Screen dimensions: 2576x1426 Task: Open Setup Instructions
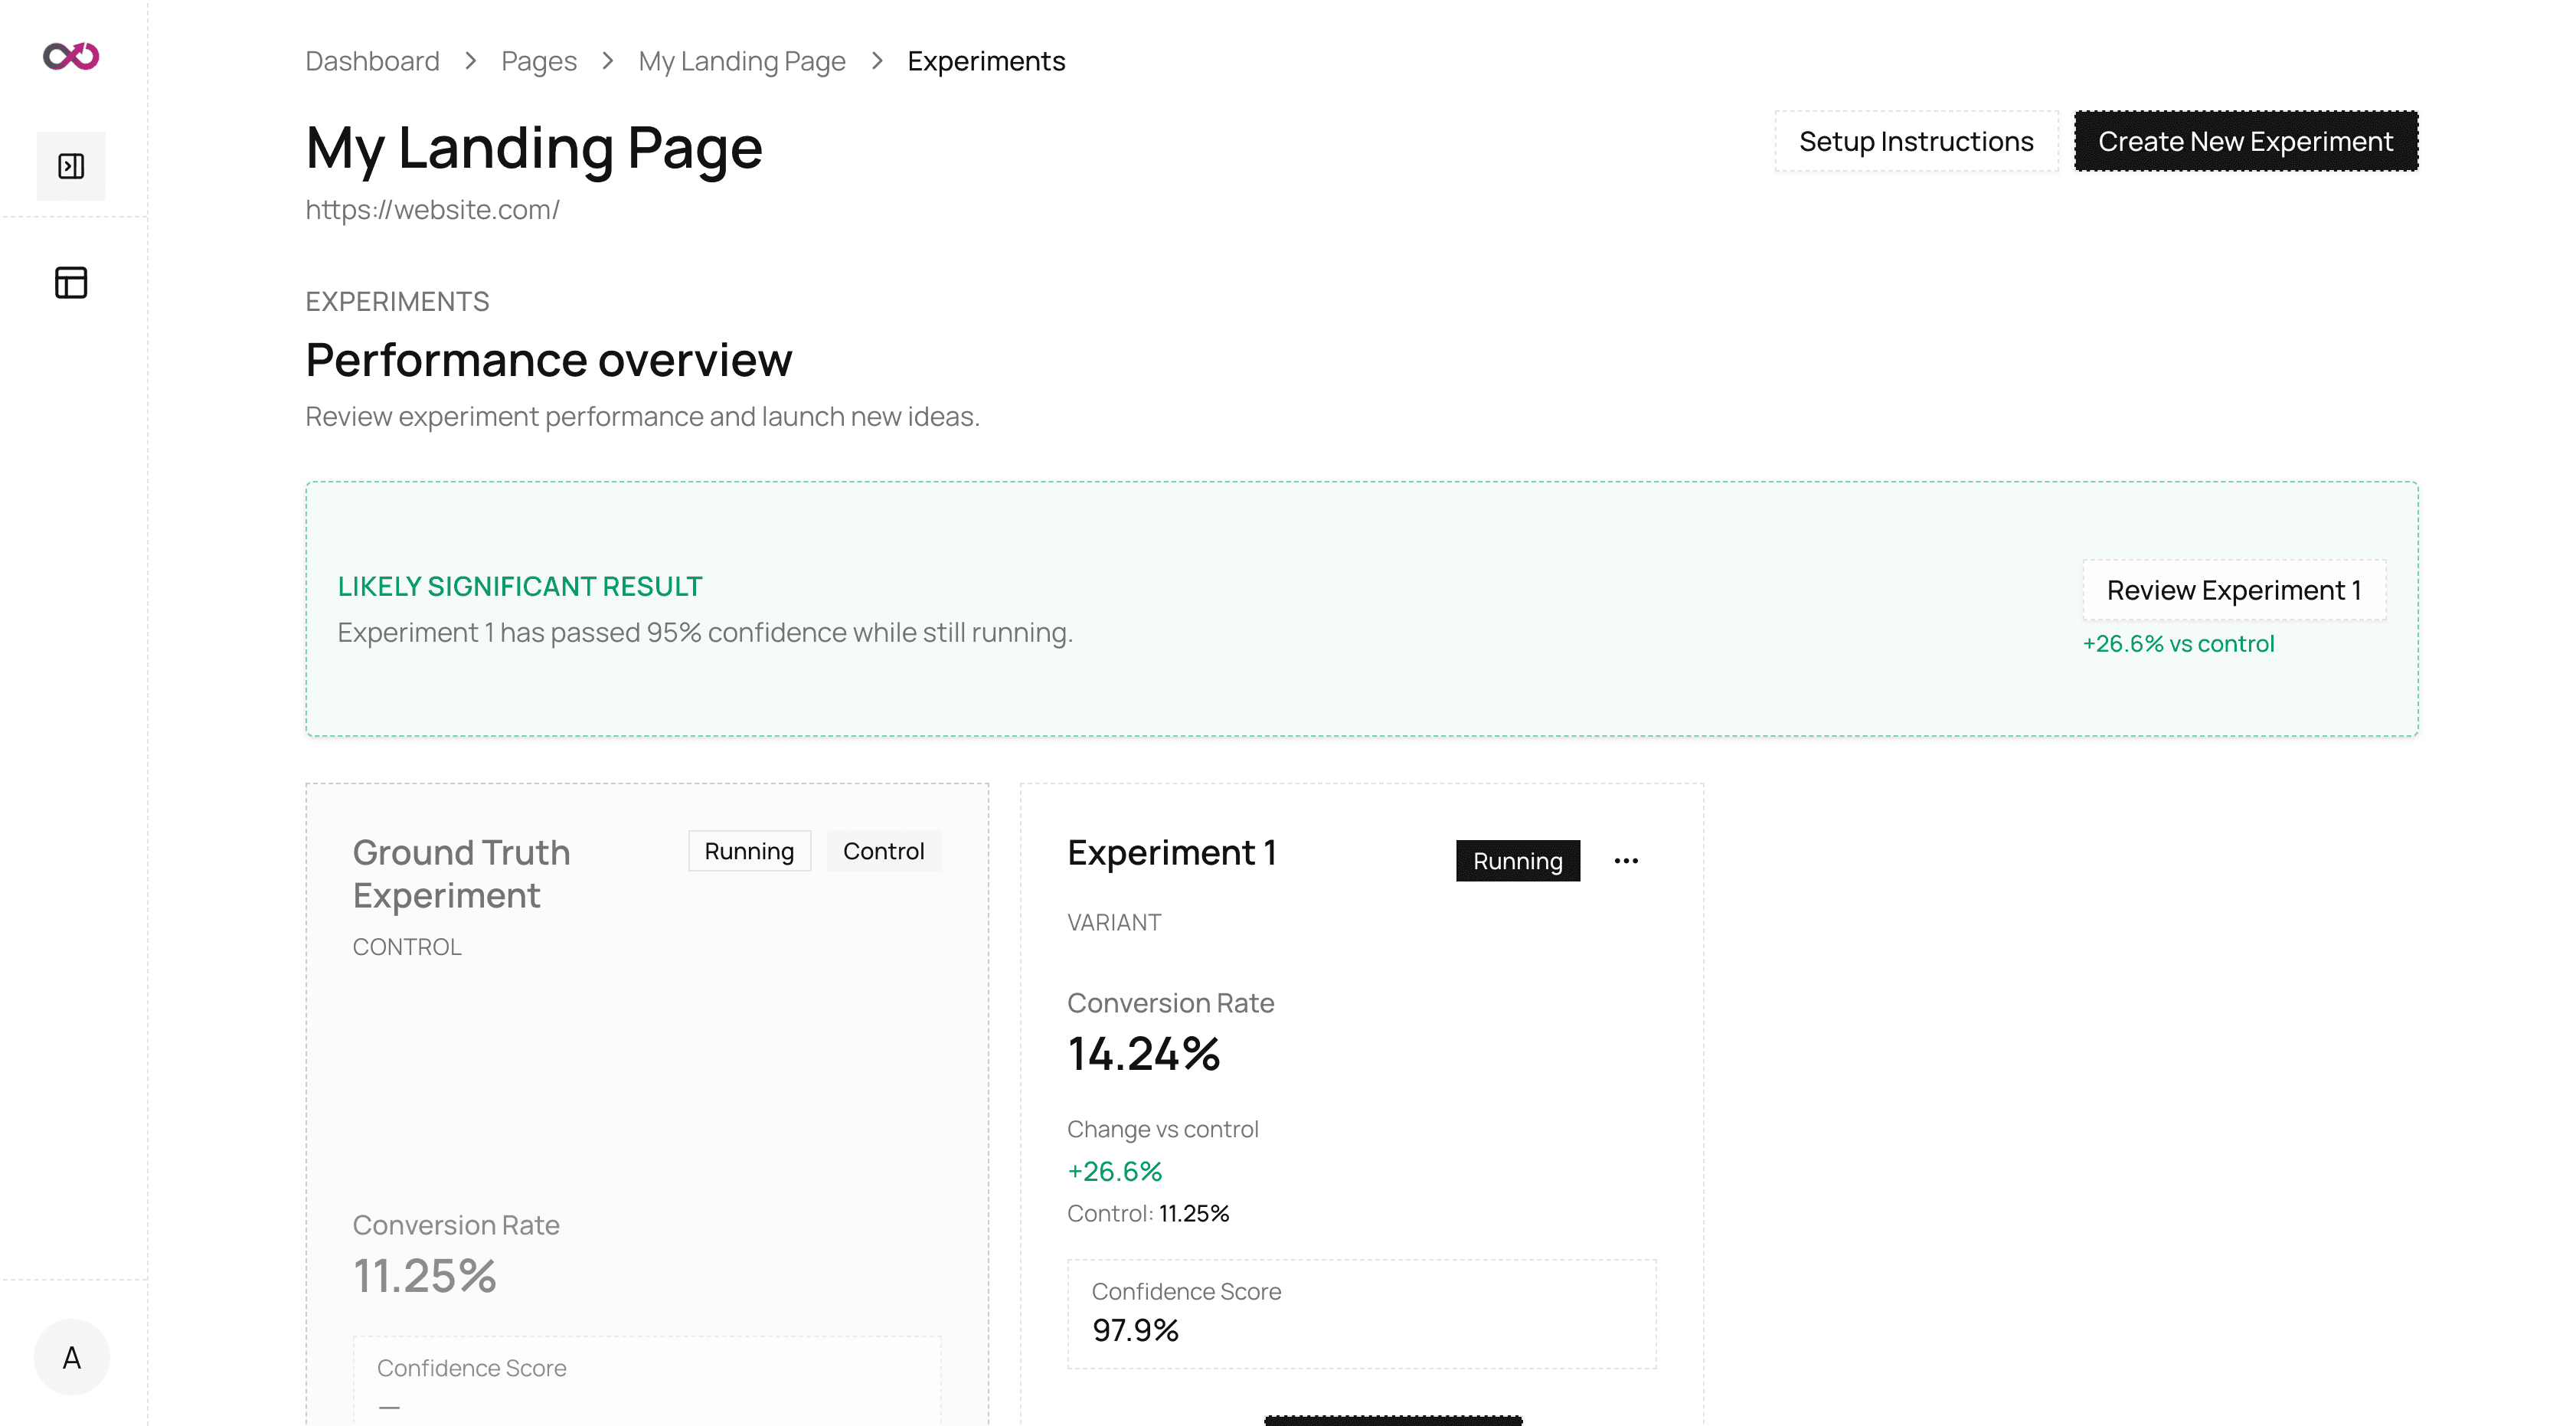coord(1916,141)
